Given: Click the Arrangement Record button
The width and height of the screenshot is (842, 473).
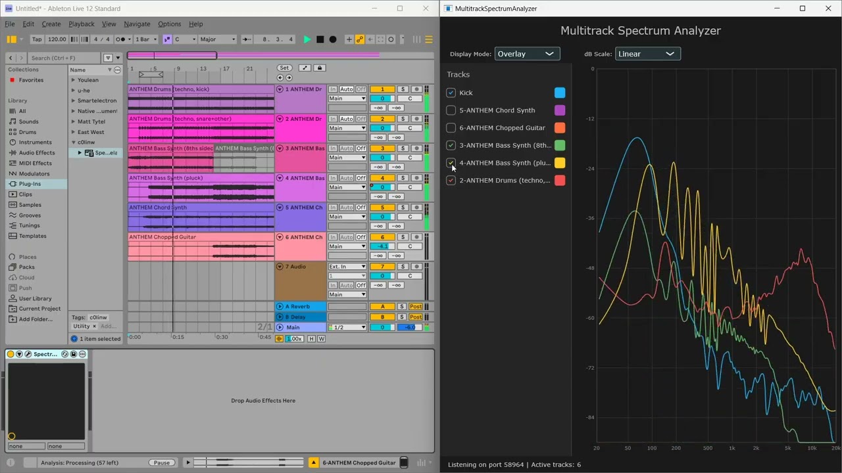Looking at the screenshot, I should pos(333,39).
